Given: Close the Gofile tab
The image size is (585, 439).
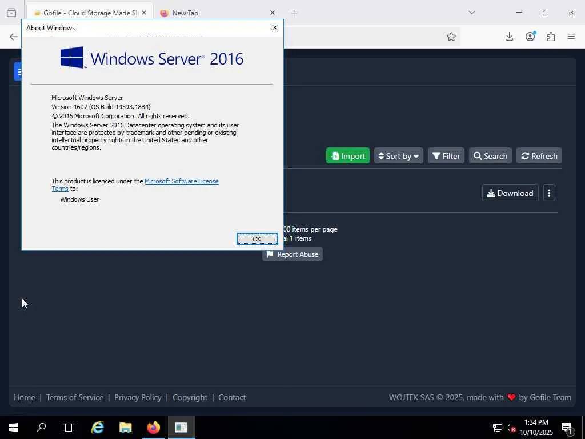Looking at the screenshot, I should [x=144, y=13].
